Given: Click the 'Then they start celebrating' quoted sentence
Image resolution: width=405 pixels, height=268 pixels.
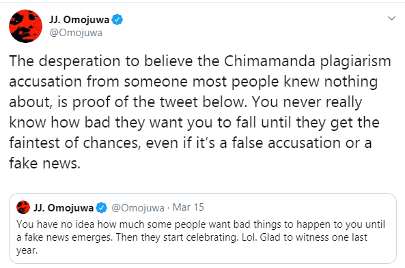Looking at the screenshot, I should [177, 237].
